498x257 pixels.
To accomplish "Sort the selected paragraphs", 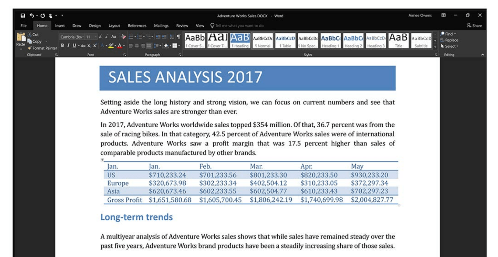I will click(x=172, y=37).
